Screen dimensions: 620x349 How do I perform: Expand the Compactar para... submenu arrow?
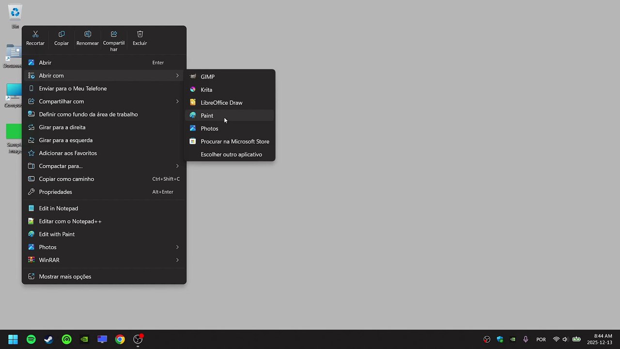click(177, 166)
